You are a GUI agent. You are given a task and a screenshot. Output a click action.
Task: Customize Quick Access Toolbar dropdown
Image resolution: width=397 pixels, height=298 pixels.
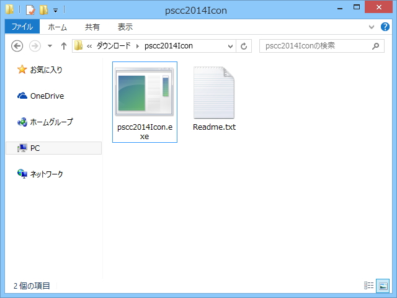point(55,11)
